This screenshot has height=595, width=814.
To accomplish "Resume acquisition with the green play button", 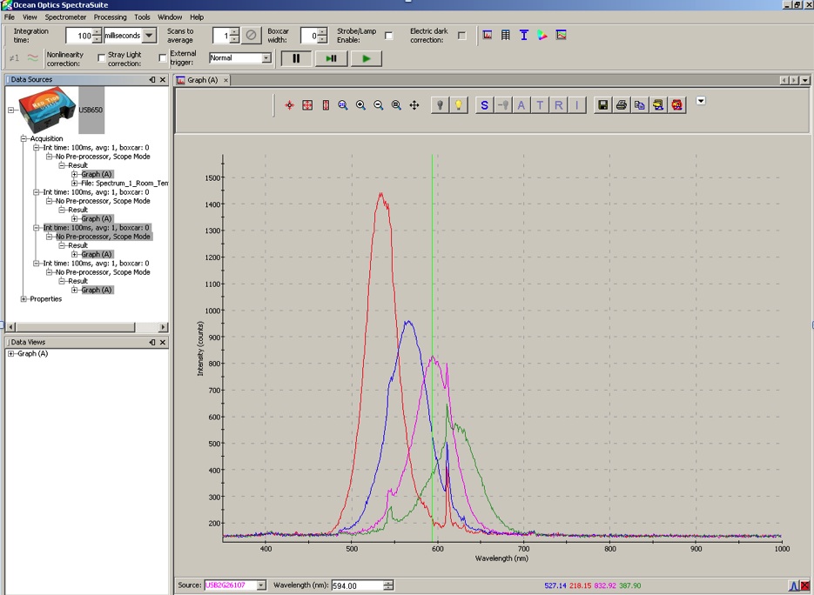I will 366,58.
